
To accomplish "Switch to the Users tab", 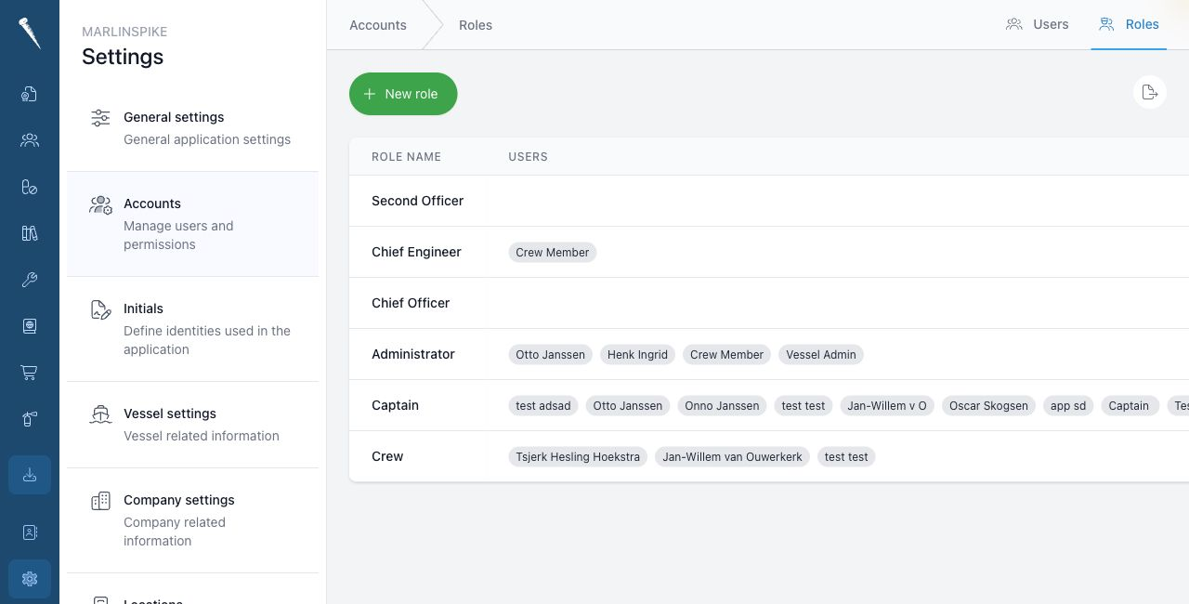I will tap(1038, 24).
